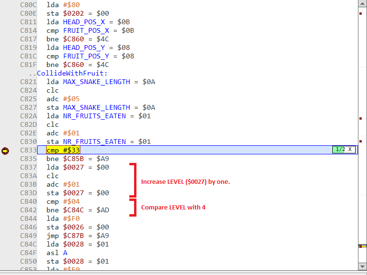
Task: Select 'sta $0027 = $00' line
Action: click(77, 193)
